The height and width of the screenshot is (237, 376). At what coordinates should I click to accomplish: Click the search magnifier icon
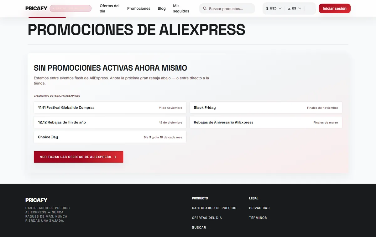click(x=205, y=8)
